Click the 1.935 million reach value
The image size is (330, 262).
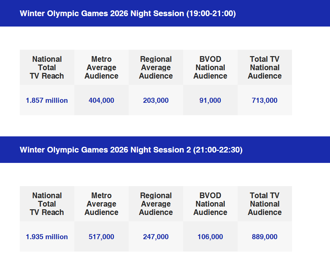click(x=47, y=237)
